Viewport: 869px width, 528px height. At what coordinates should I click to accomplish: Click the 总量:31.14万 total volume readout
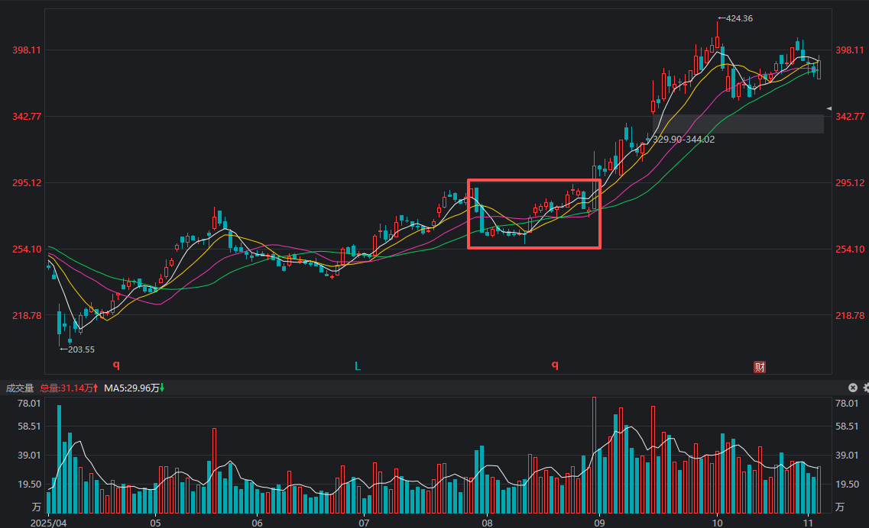click(x=69, y=388)
